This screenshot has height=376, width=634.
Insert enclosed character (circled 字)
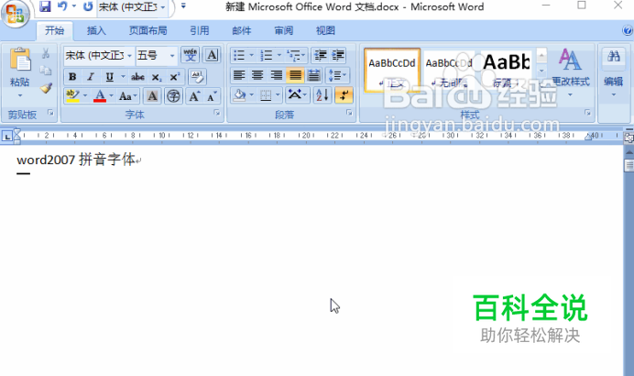[173, 96]
